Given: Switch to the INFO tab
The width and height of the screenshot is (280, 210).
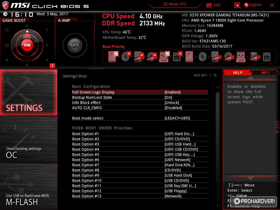Looking at the screenshot, I should point(265,72).
